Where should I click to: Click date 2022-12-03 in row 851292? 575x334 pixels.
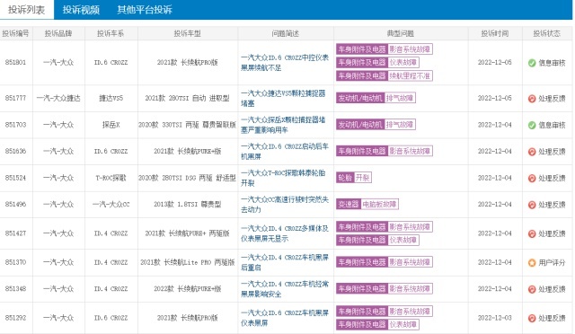pyautogui.click(x=495, y=318)
